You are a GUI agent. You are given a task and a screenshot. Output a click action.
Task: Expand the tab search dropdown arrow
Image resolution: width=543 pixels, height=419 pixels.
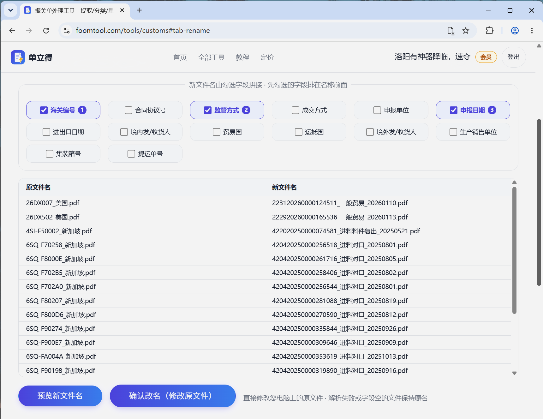[x=10, y=10]
